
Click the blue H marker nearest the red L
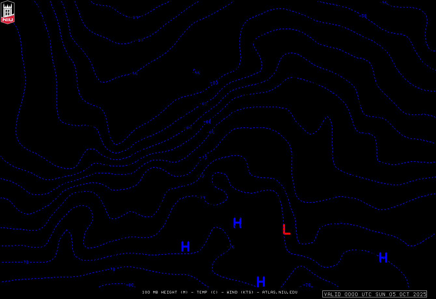238,223
